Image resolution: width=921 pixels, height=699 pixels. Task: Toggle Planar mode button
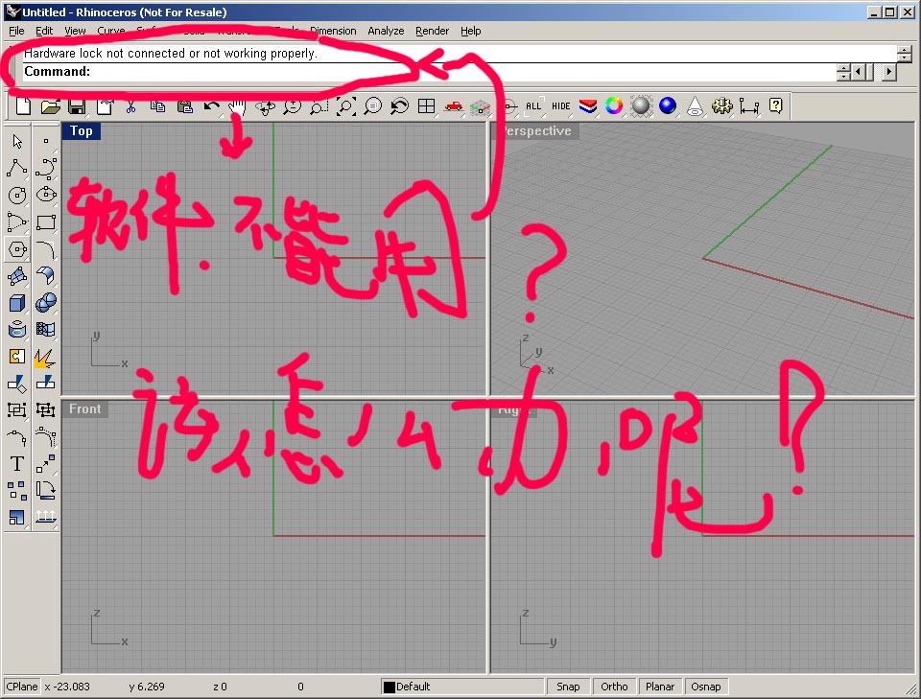point(660,687)
